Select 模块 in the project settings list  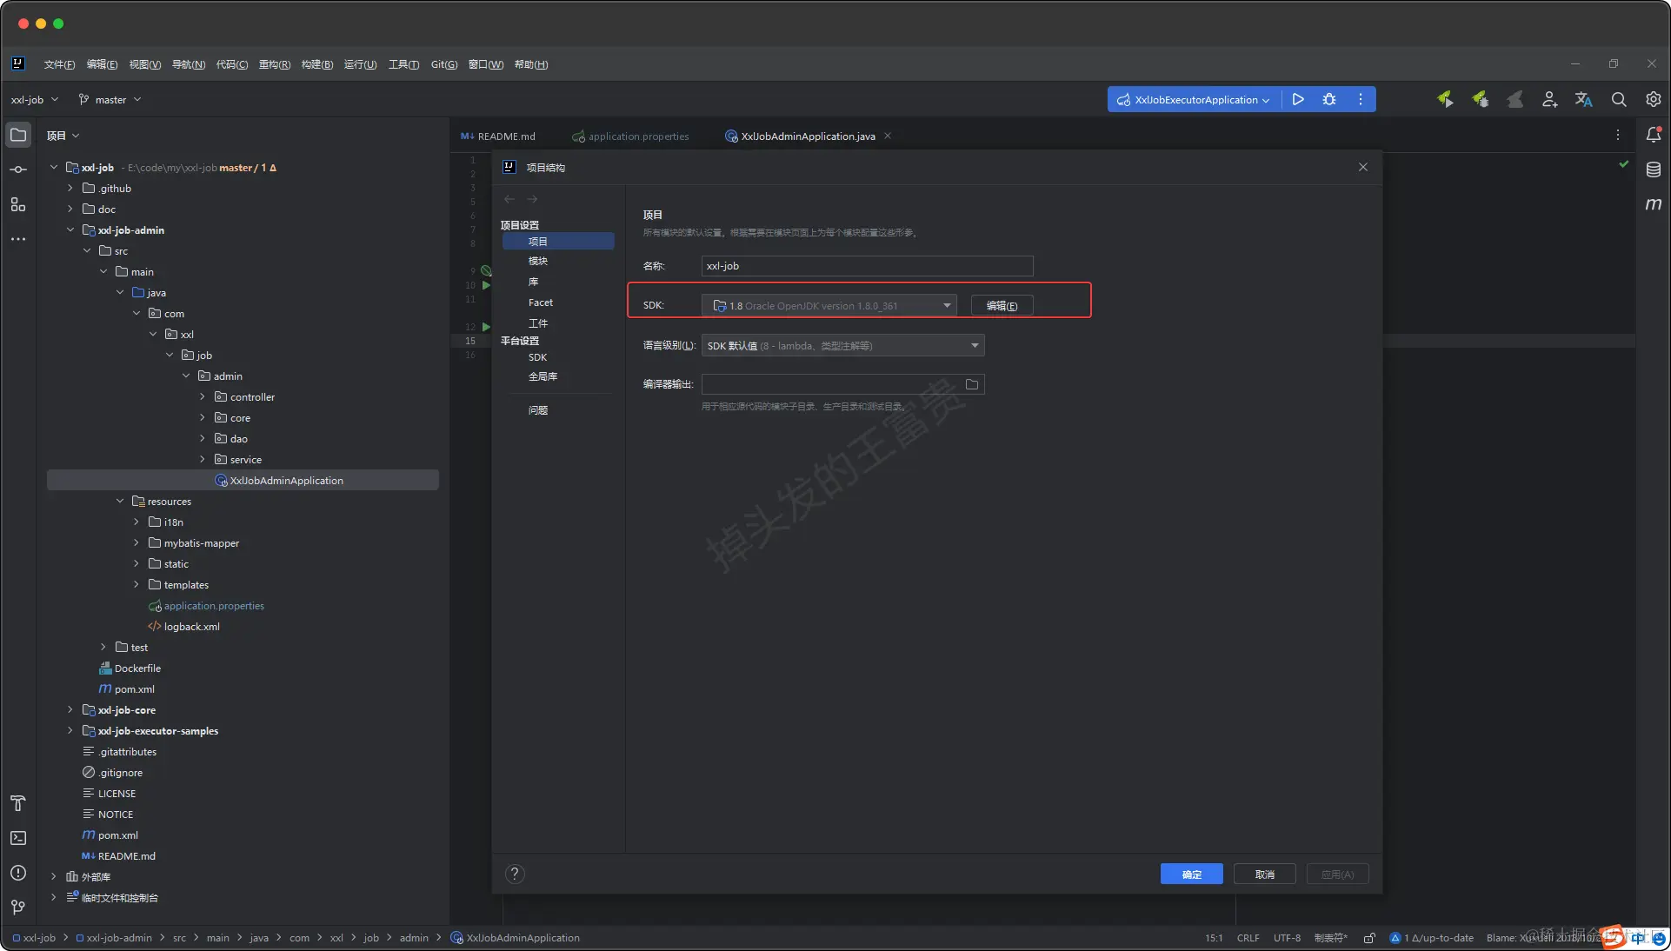coord(538,261)
